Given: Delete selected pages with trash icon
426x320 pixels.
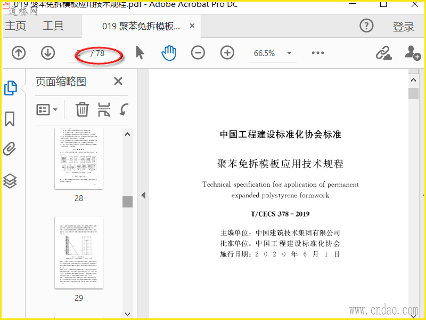Looking at the screenshot, I should point(82,109).
